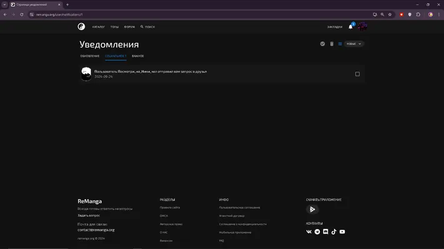This screenshot has width=444, height=249.
Task: Open the Google Play download icon
Action: [312, 209]
